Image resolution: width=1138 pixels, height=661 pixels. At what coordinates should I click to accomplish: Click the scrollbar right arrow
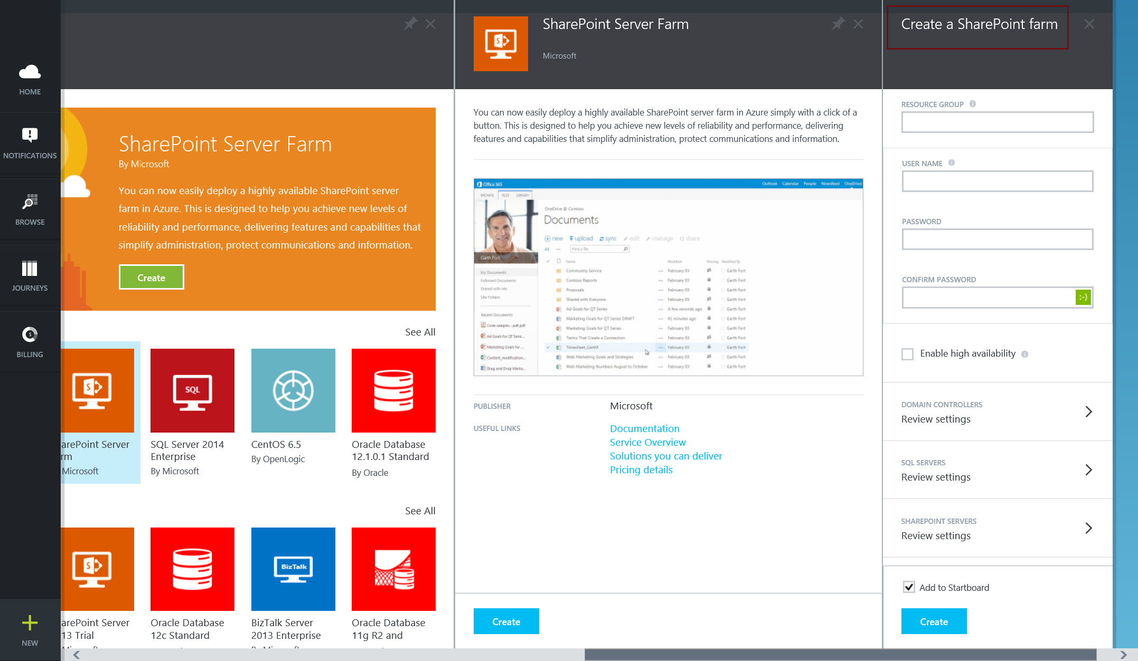tap(1123, 655)
